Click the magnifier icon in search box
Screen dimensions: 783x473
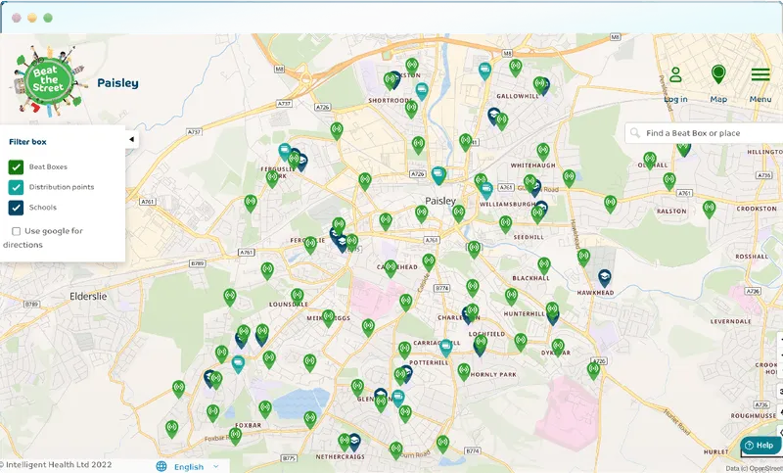[x=635, y=133]
